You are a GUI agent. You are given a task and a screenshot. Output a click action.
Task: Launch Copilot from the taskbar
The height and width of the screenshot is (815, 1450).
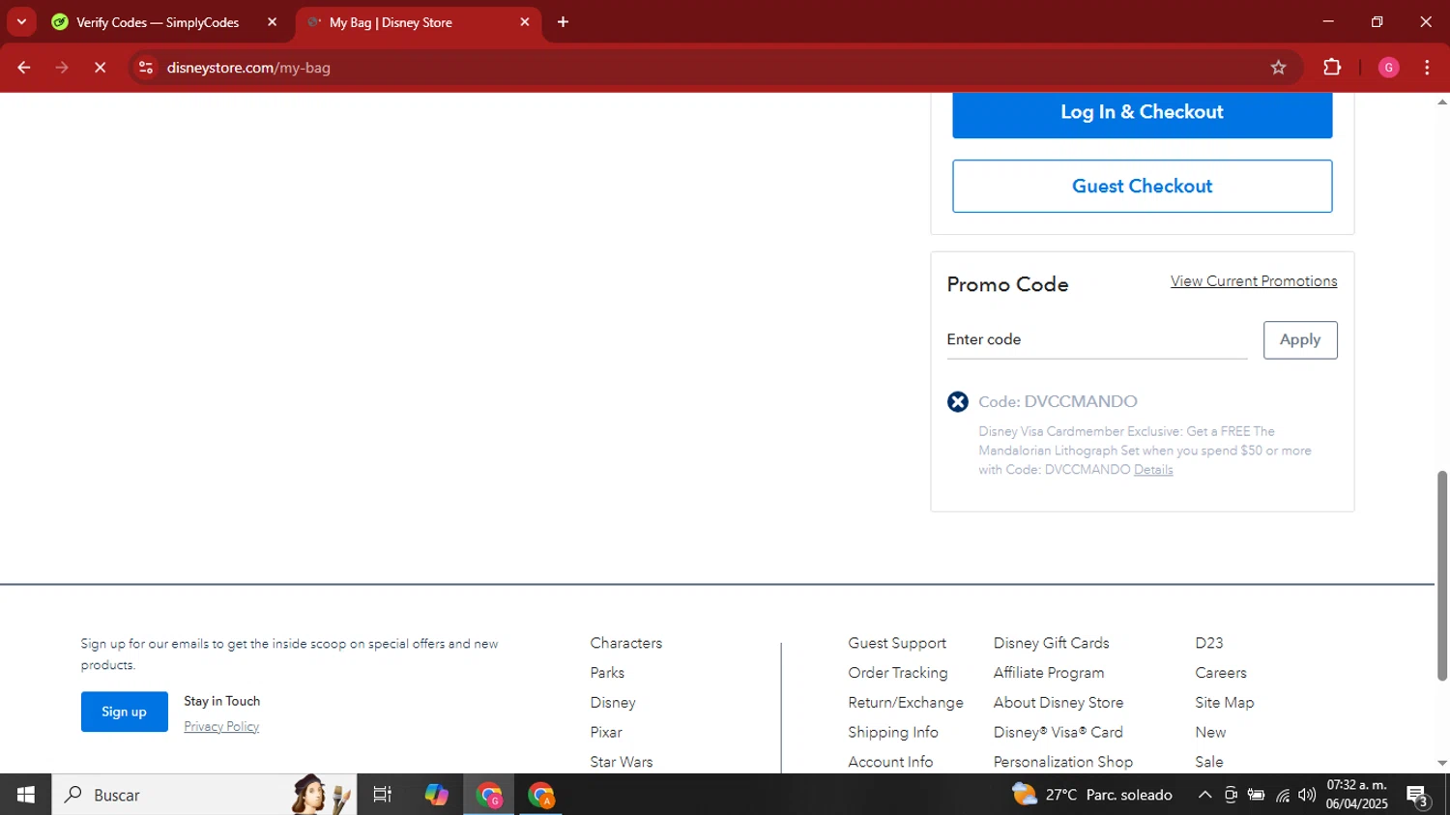pos(436,795)
